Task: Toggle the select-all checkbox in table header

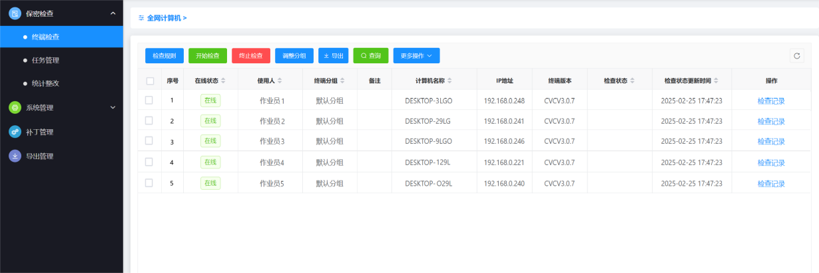Action: pyautogui.click(x=150, y=81)
